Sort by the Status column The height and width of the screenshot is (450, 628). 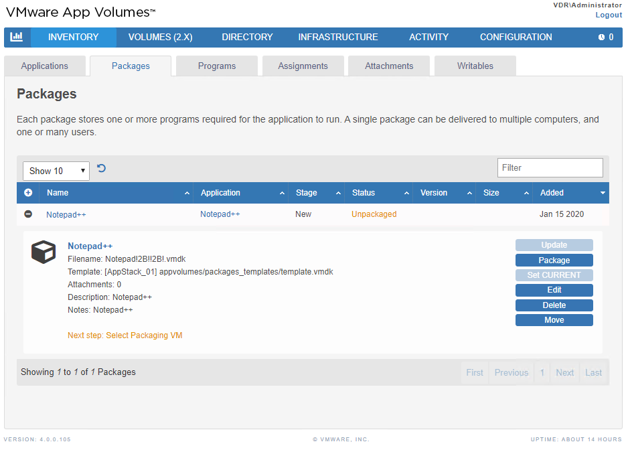[x=379, y=193]
